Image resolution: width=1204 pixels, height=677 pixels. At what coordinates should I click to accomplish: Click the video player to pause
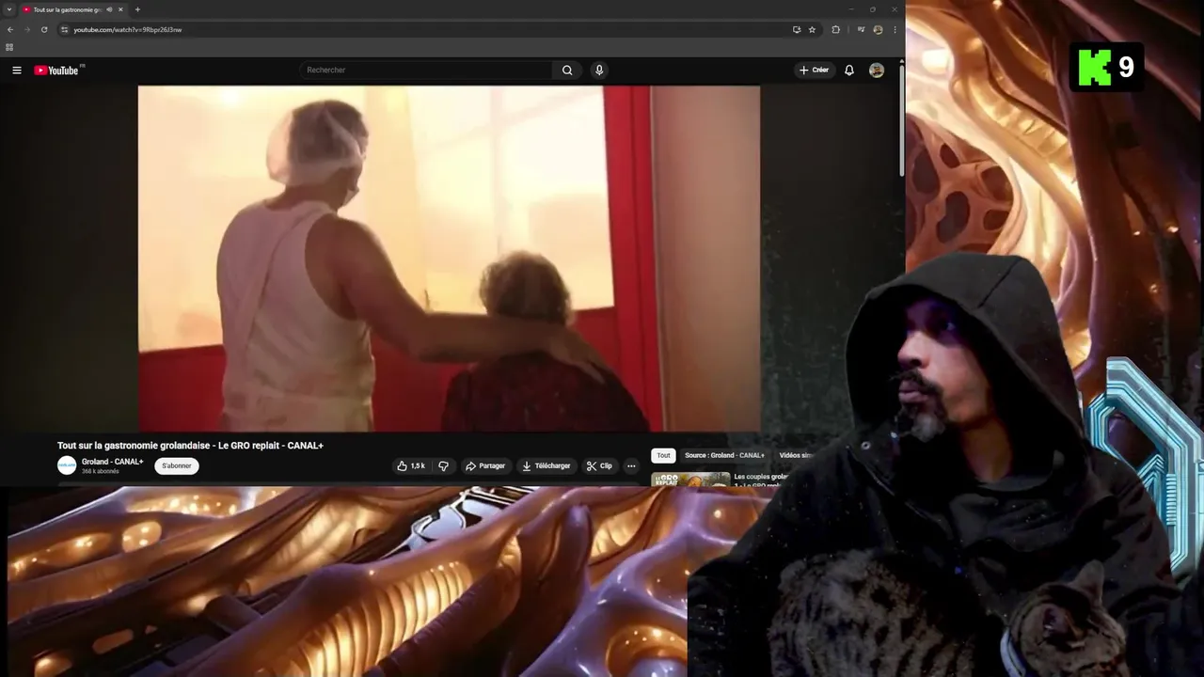(x=449, y=259)
